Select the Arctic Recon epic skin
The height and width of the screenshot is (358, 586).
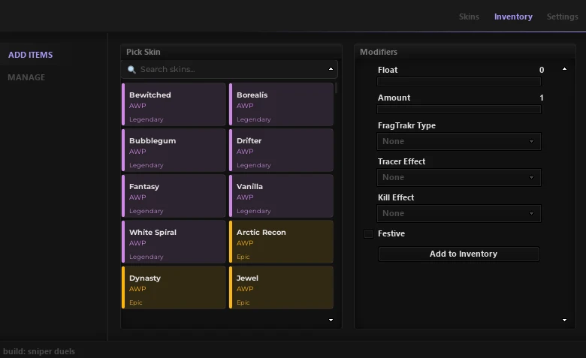pos(281,242)
